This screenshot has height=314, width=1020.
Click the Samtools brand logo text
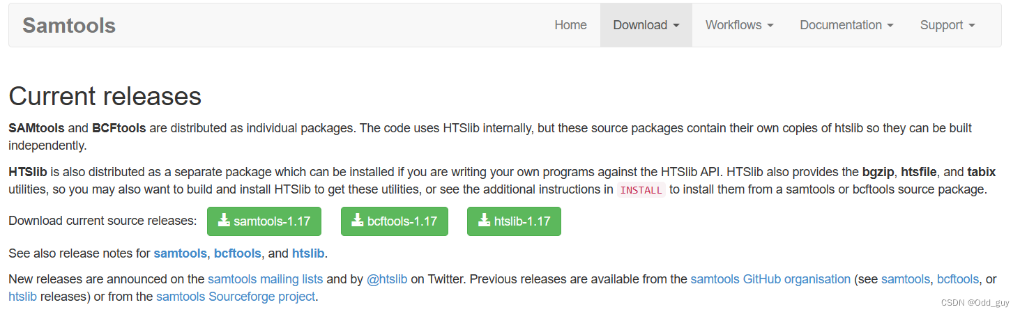click(69, 25)
